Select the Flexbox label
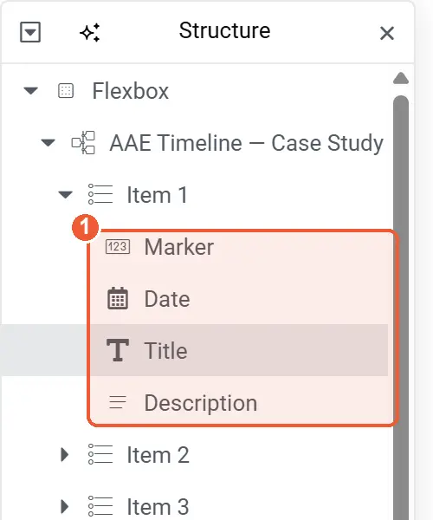The image size is (433, 520). click(x=131, y=91)
